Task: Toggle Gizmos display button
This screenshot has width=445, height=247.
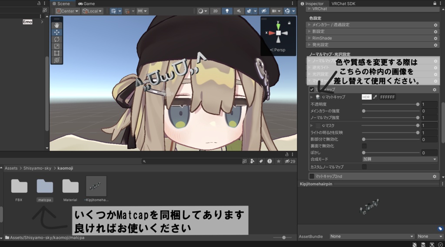Action: point(288,11)
